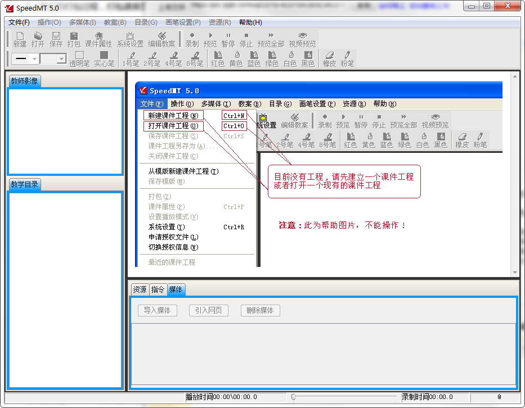Screen dimensions: 525x408
Task: Open the 多媒体(I) menu
Action: (82, 22)
